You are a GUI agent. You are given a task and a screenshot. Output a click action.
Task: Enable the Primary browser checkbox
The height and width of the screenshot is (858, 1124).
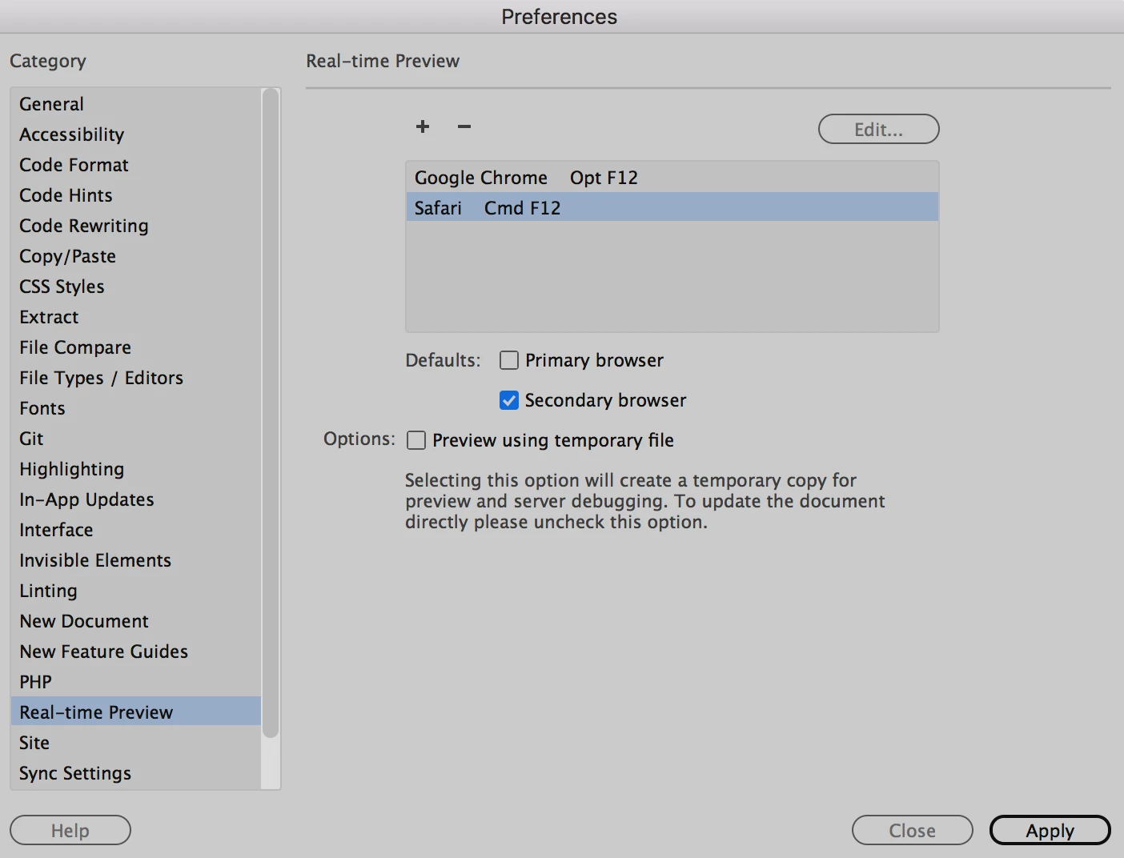click(509, 360)
